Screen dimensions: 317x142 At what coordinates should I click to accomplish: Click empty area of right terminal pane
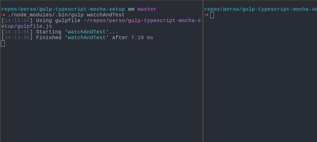click(x=261, y=80)
